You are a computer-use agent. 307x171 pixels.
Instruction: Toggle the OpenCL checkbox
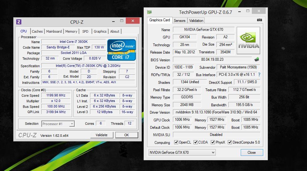click(176, 142)
